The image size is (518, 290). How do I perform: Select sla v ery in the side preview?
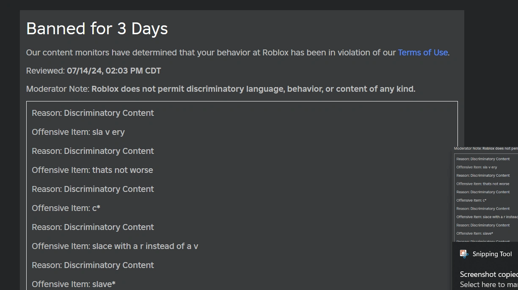[x=477, y=167]
